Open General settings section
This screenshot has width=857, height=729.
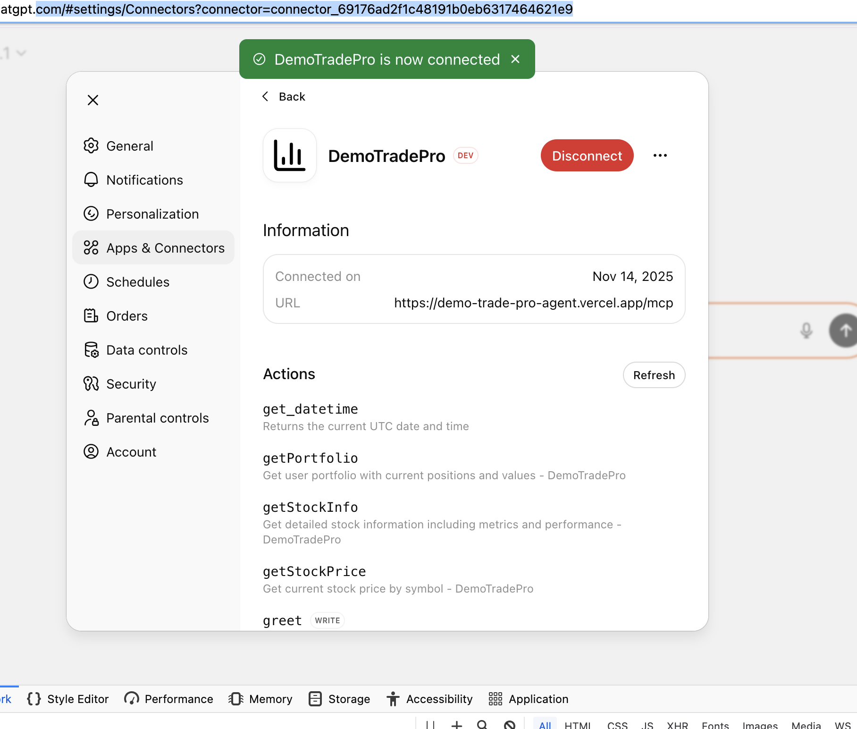pyautogui.click(x=130, y=146)
